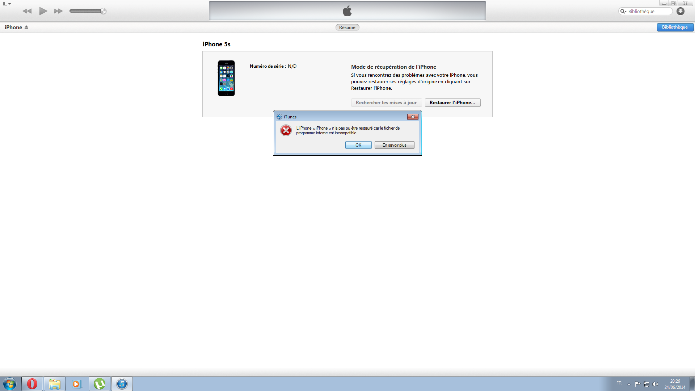
Task: Click the red error icon in dialog
Action: (x=286, y=130)
